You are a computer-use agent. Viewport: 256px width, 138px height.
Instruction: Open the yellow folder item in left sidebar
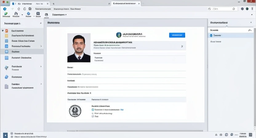pos(6,36)
